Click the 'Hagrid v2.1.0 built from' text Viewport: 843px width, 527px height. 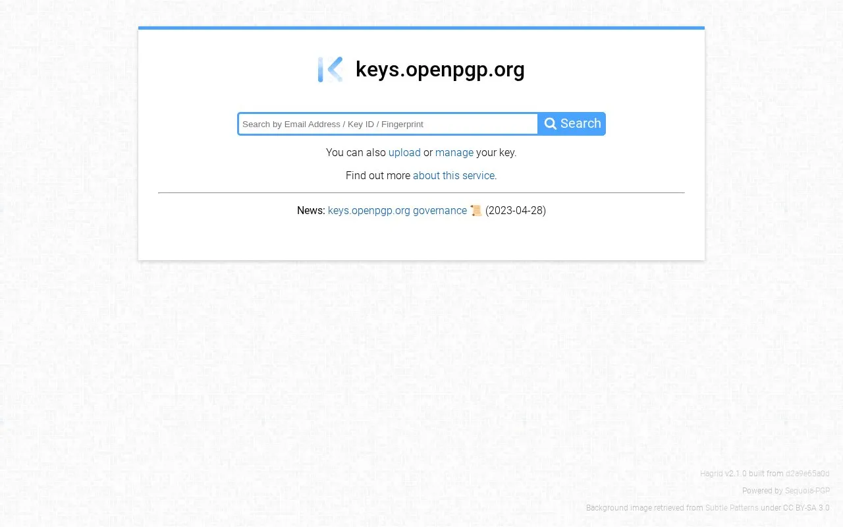(x=742, y=474)
